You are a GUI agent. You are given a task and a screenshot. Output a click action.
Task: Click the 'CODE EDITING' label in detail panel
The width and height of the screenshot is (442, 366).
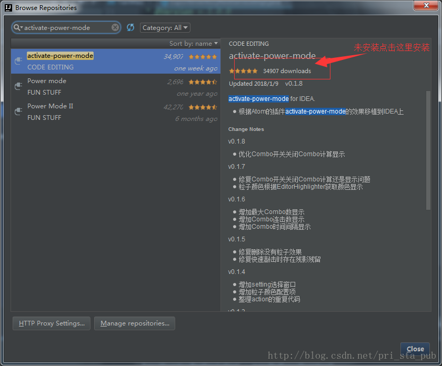coord(248,44)
